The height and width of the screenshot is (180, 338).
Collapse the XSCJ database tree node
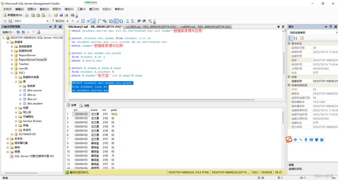coord(11,72)
